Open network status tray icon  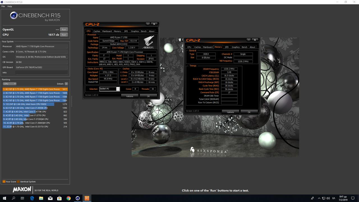click(324, 198)
